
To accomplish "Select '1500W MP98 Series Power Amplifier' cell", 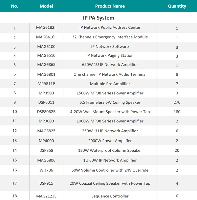I will 110,93.
